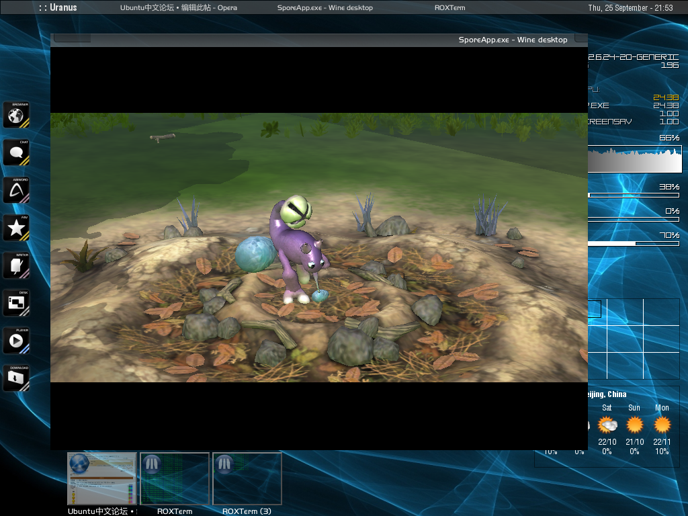Open the Desk launcher icon
Image resolution: width=688 pixels, height=516 pixels.
click(x=16, y=304)
